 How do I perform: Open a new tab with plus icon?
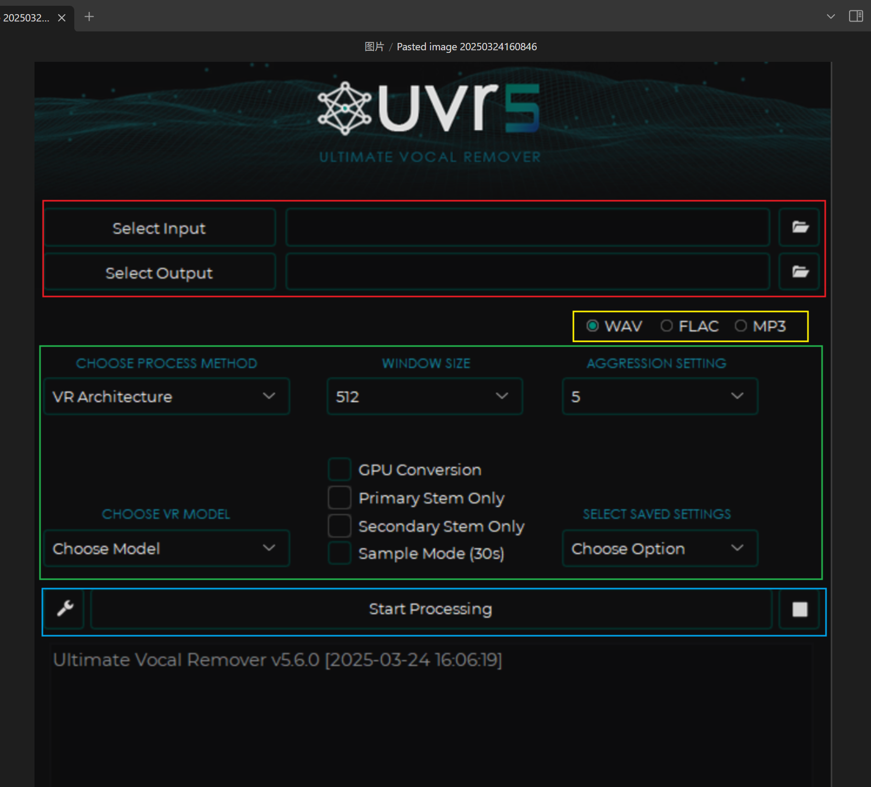[89, 17]
